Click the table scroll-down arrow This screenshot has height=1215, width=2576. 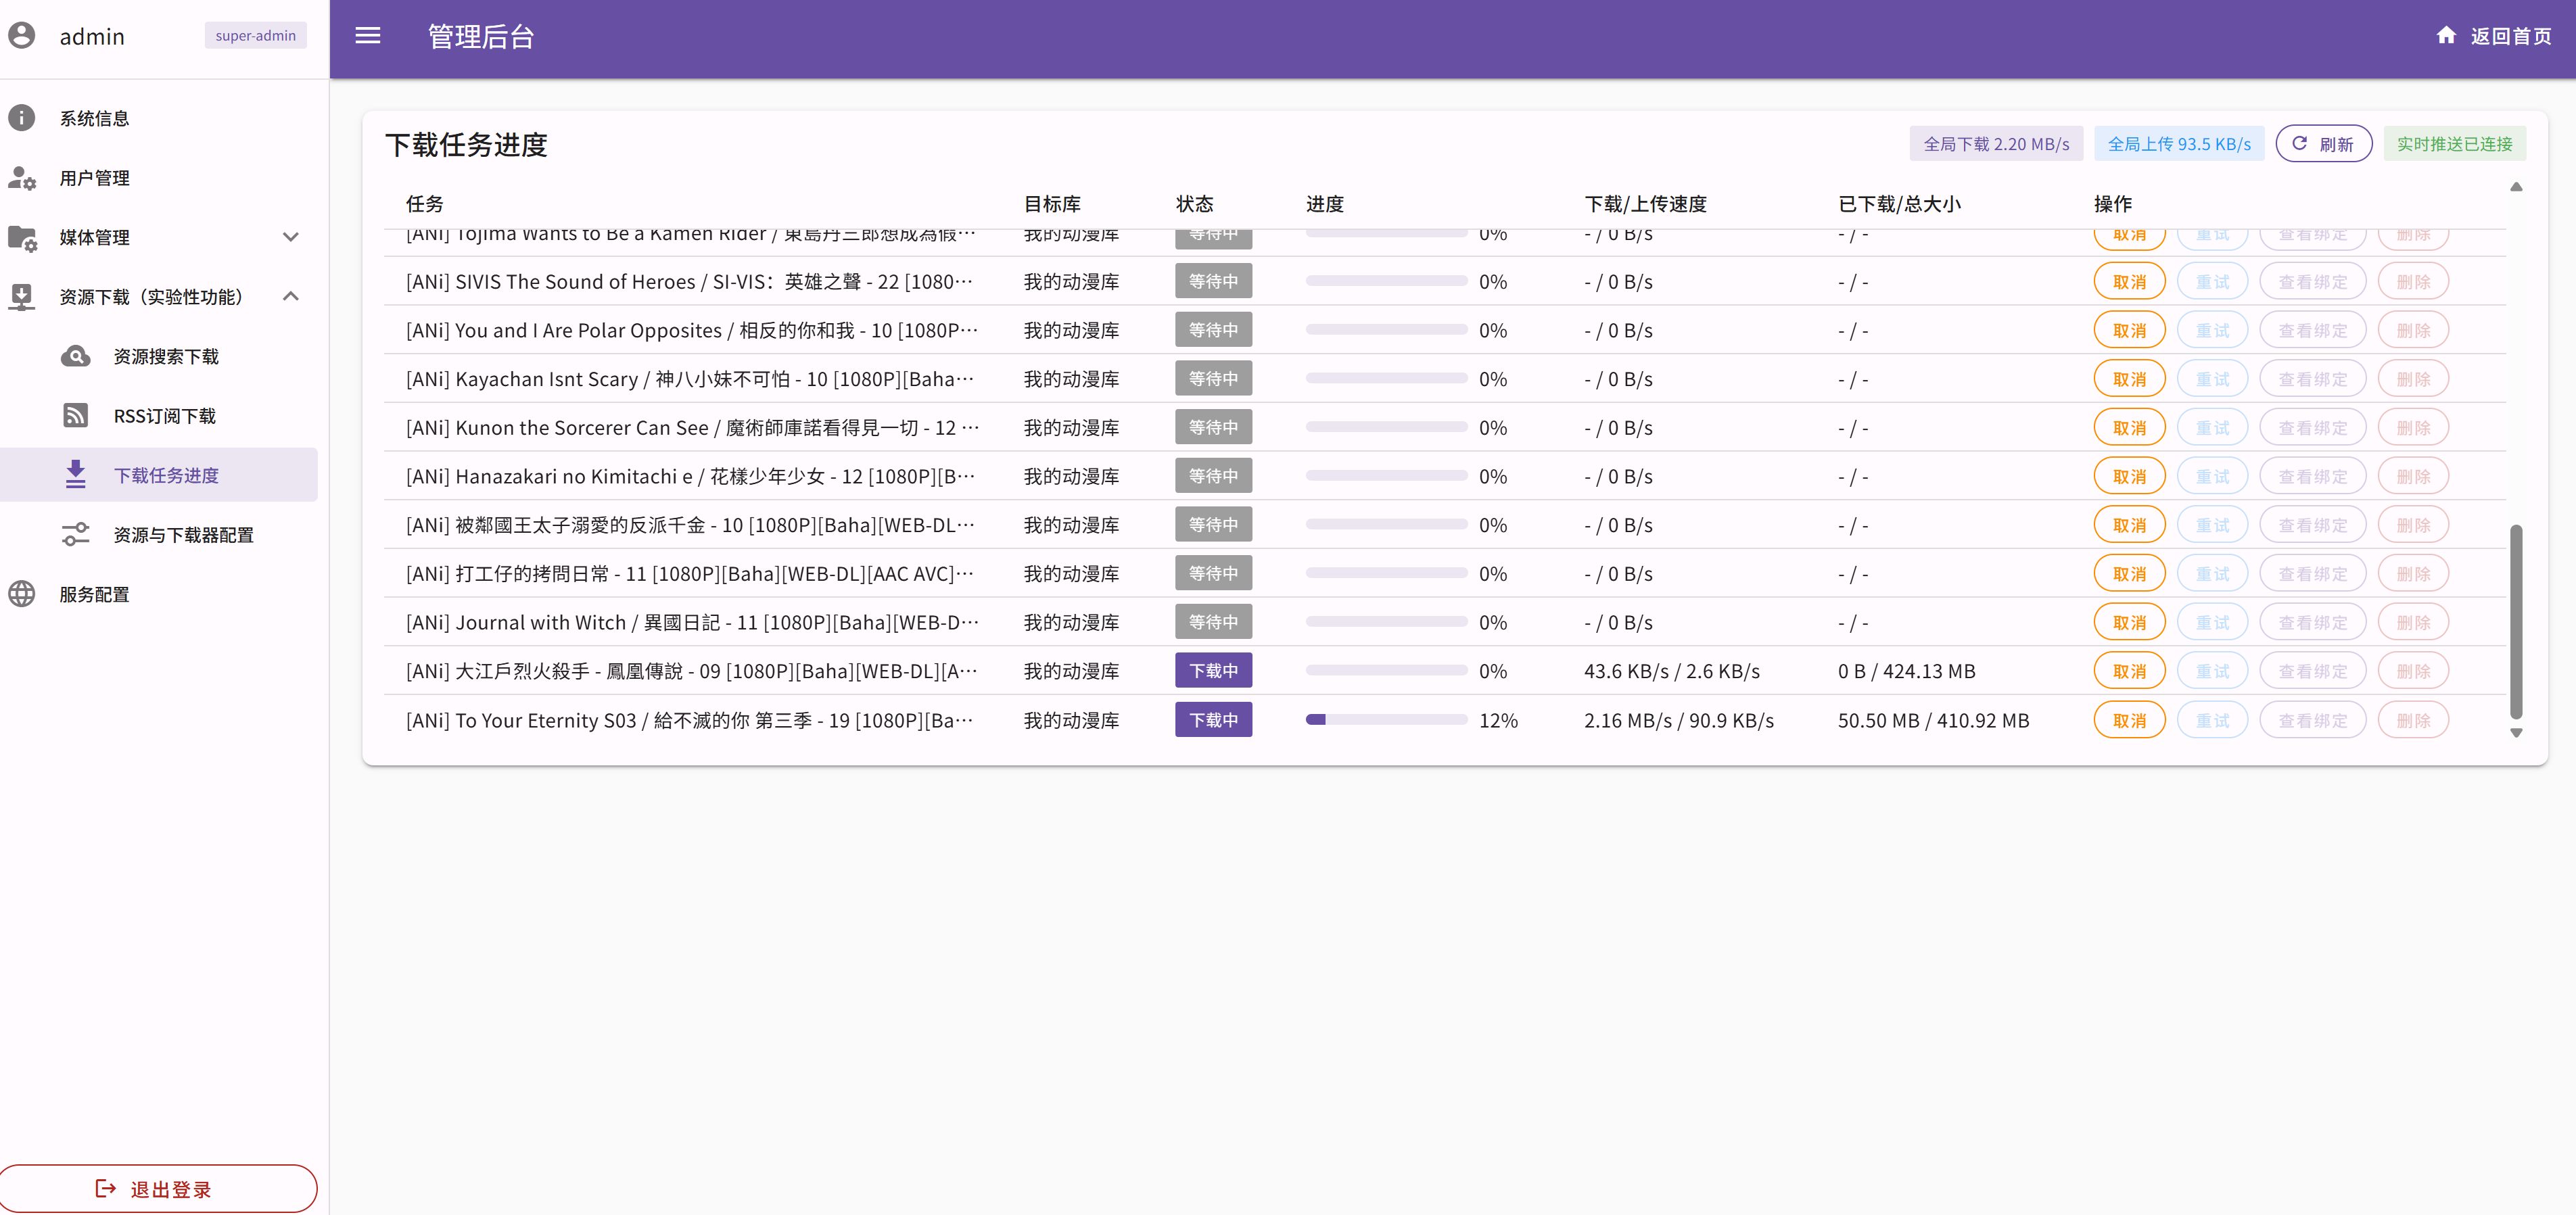pyautogui.click(x=2516, y=733)
